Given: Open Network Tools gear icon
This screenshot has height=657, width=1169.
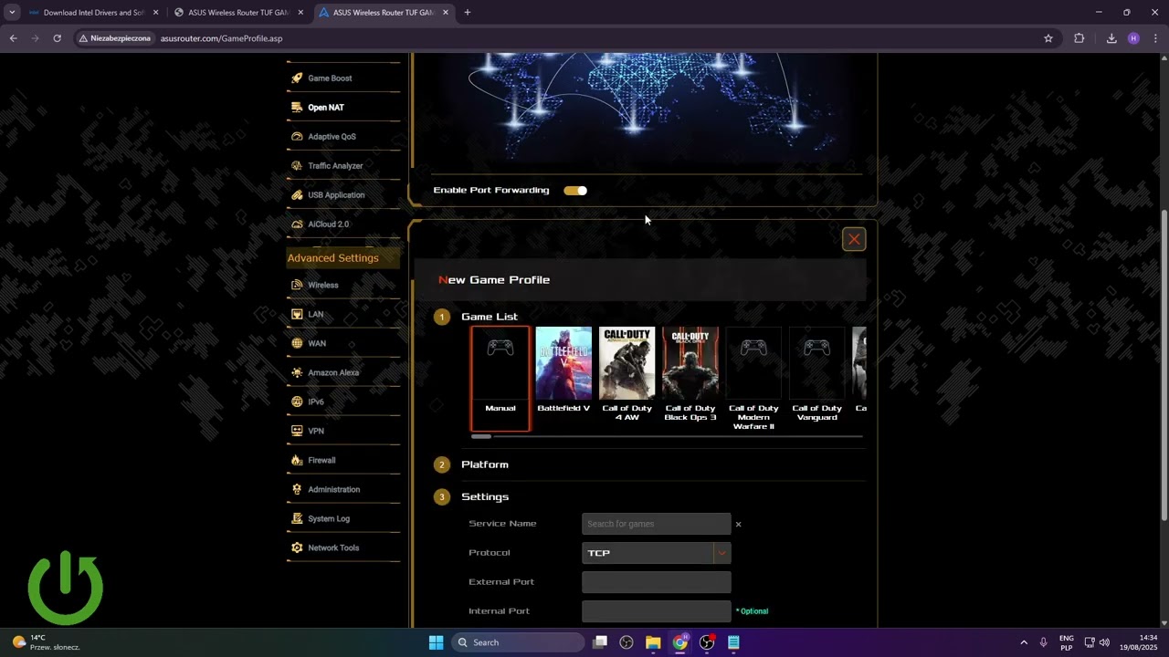Looking at the screenshot, I should pos(297,547).
